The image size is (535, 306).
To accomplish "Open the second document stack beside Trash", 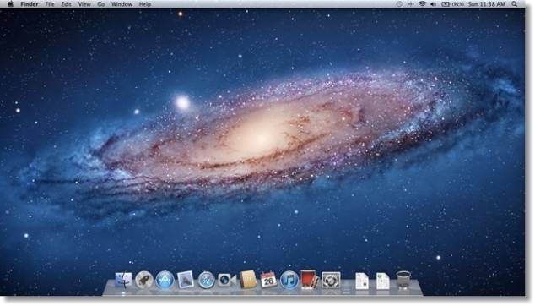I will 383,281.
